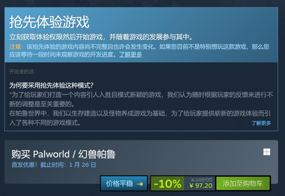
Task: Click the green -10% discount badge
Action: pyautogui.click(x=167, y=183)
